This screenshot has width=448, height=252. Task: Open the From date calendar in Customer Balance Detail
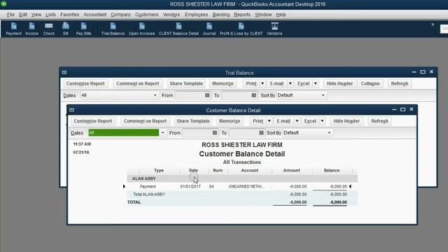point(215,132)
